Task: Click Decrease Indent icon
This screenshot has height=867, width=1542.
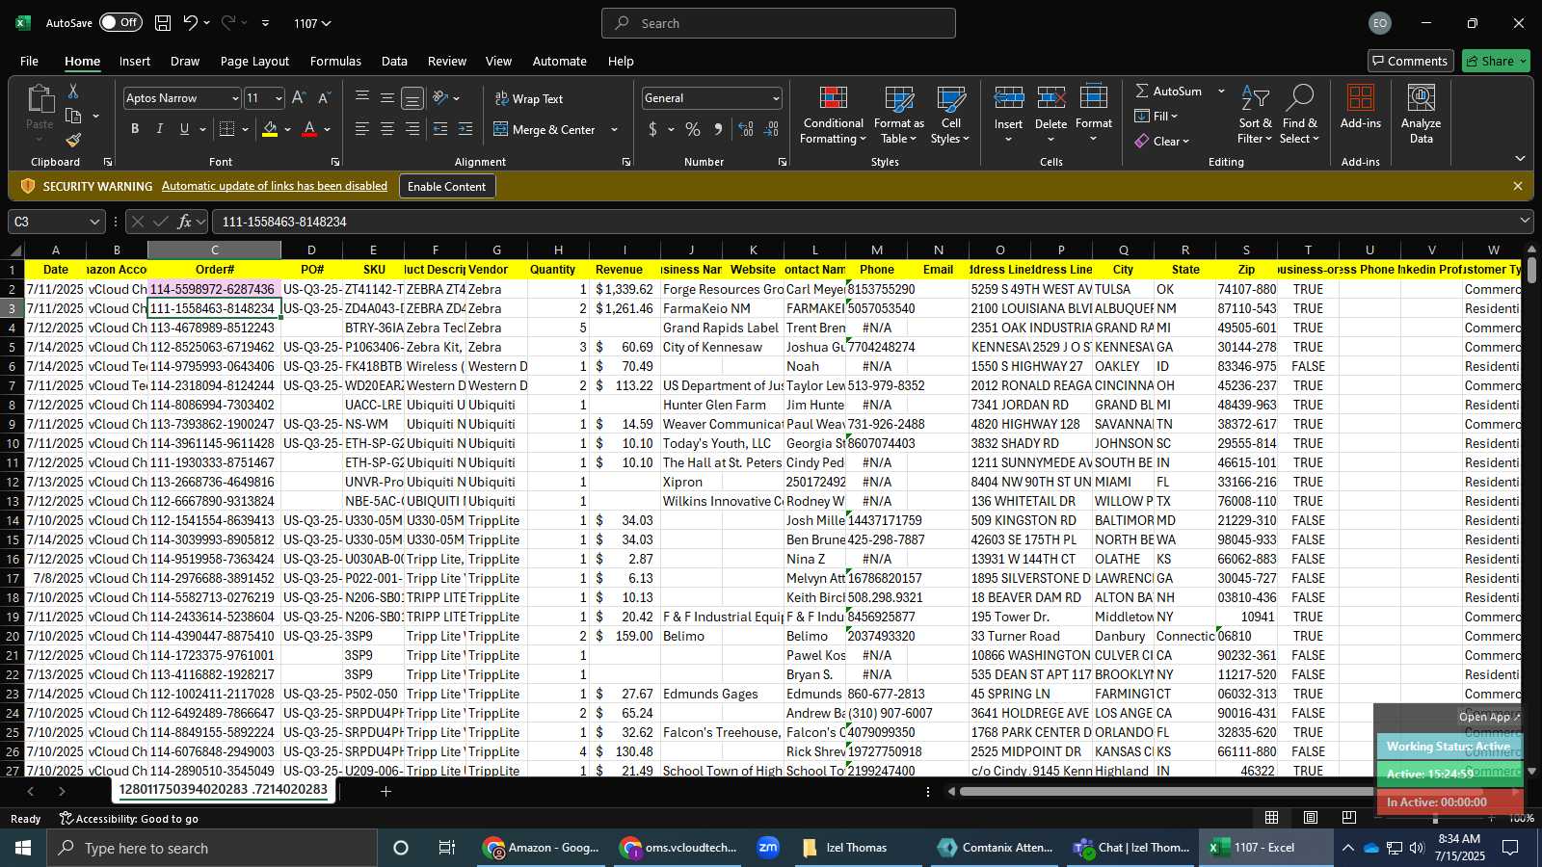Action: point(440,129)
